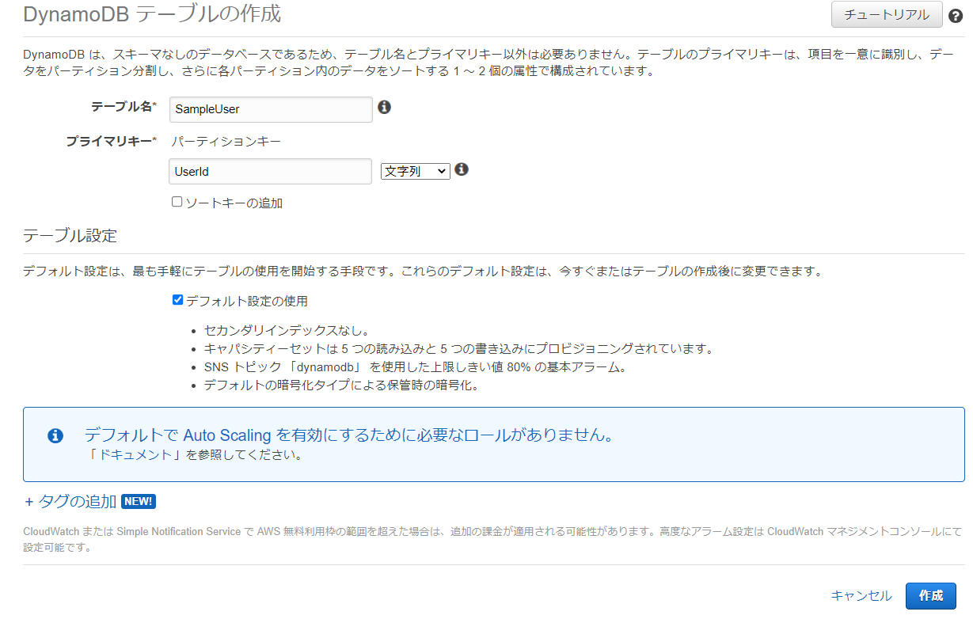Enable the ソートキーの追加 checkbox
The image size is (973, 638).
coord(177,202)
